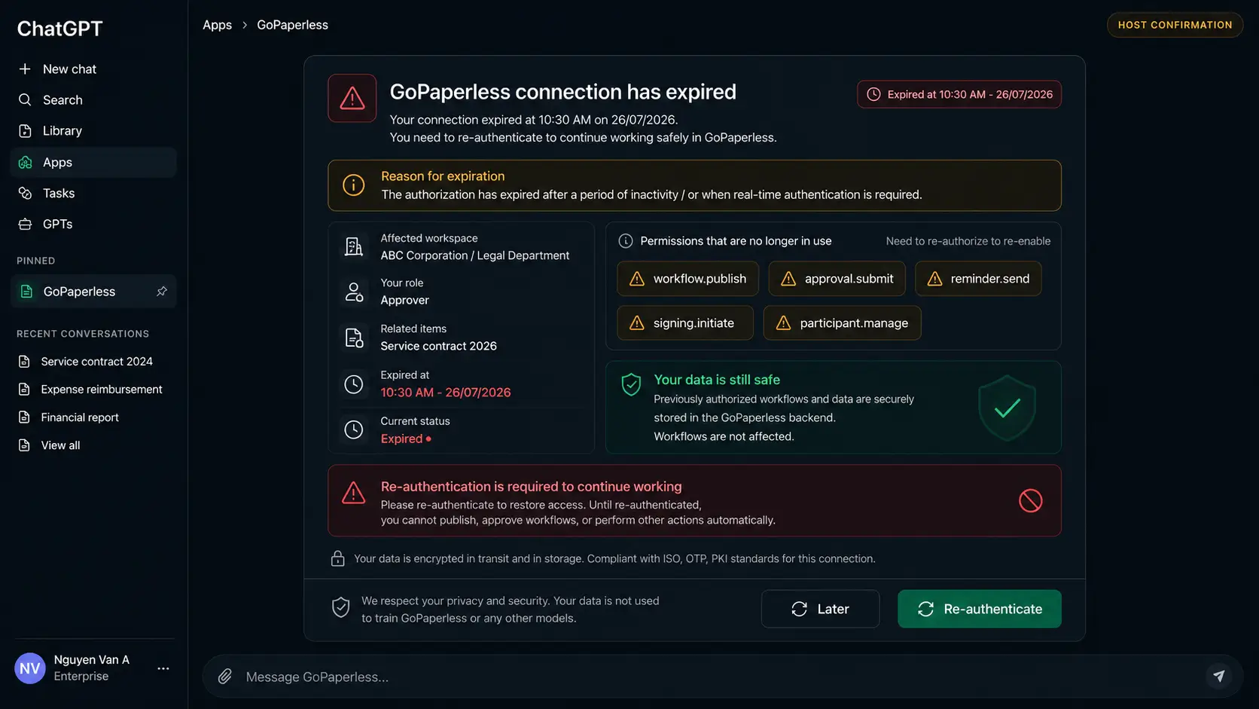
Task: Click the Tasks icon in sidebar
Action: coord(25,193)
